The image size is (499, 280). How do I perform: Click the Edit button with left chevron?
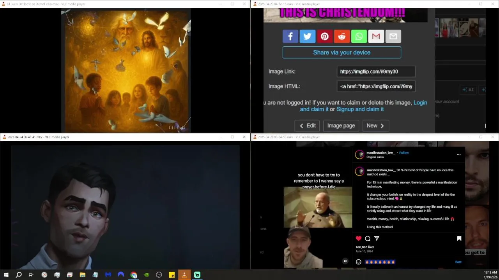point(307,126)
